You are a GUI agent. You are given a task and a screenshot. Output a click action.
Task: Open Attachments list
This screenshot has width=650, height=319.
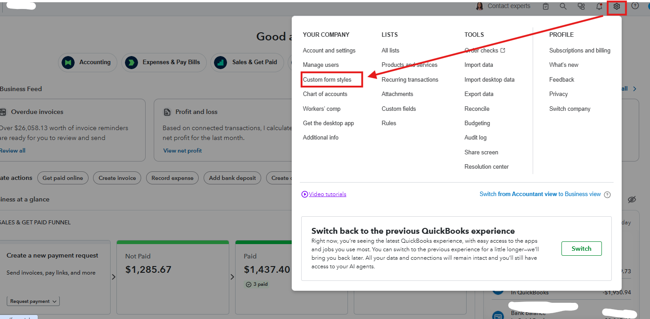coord(397,94)
